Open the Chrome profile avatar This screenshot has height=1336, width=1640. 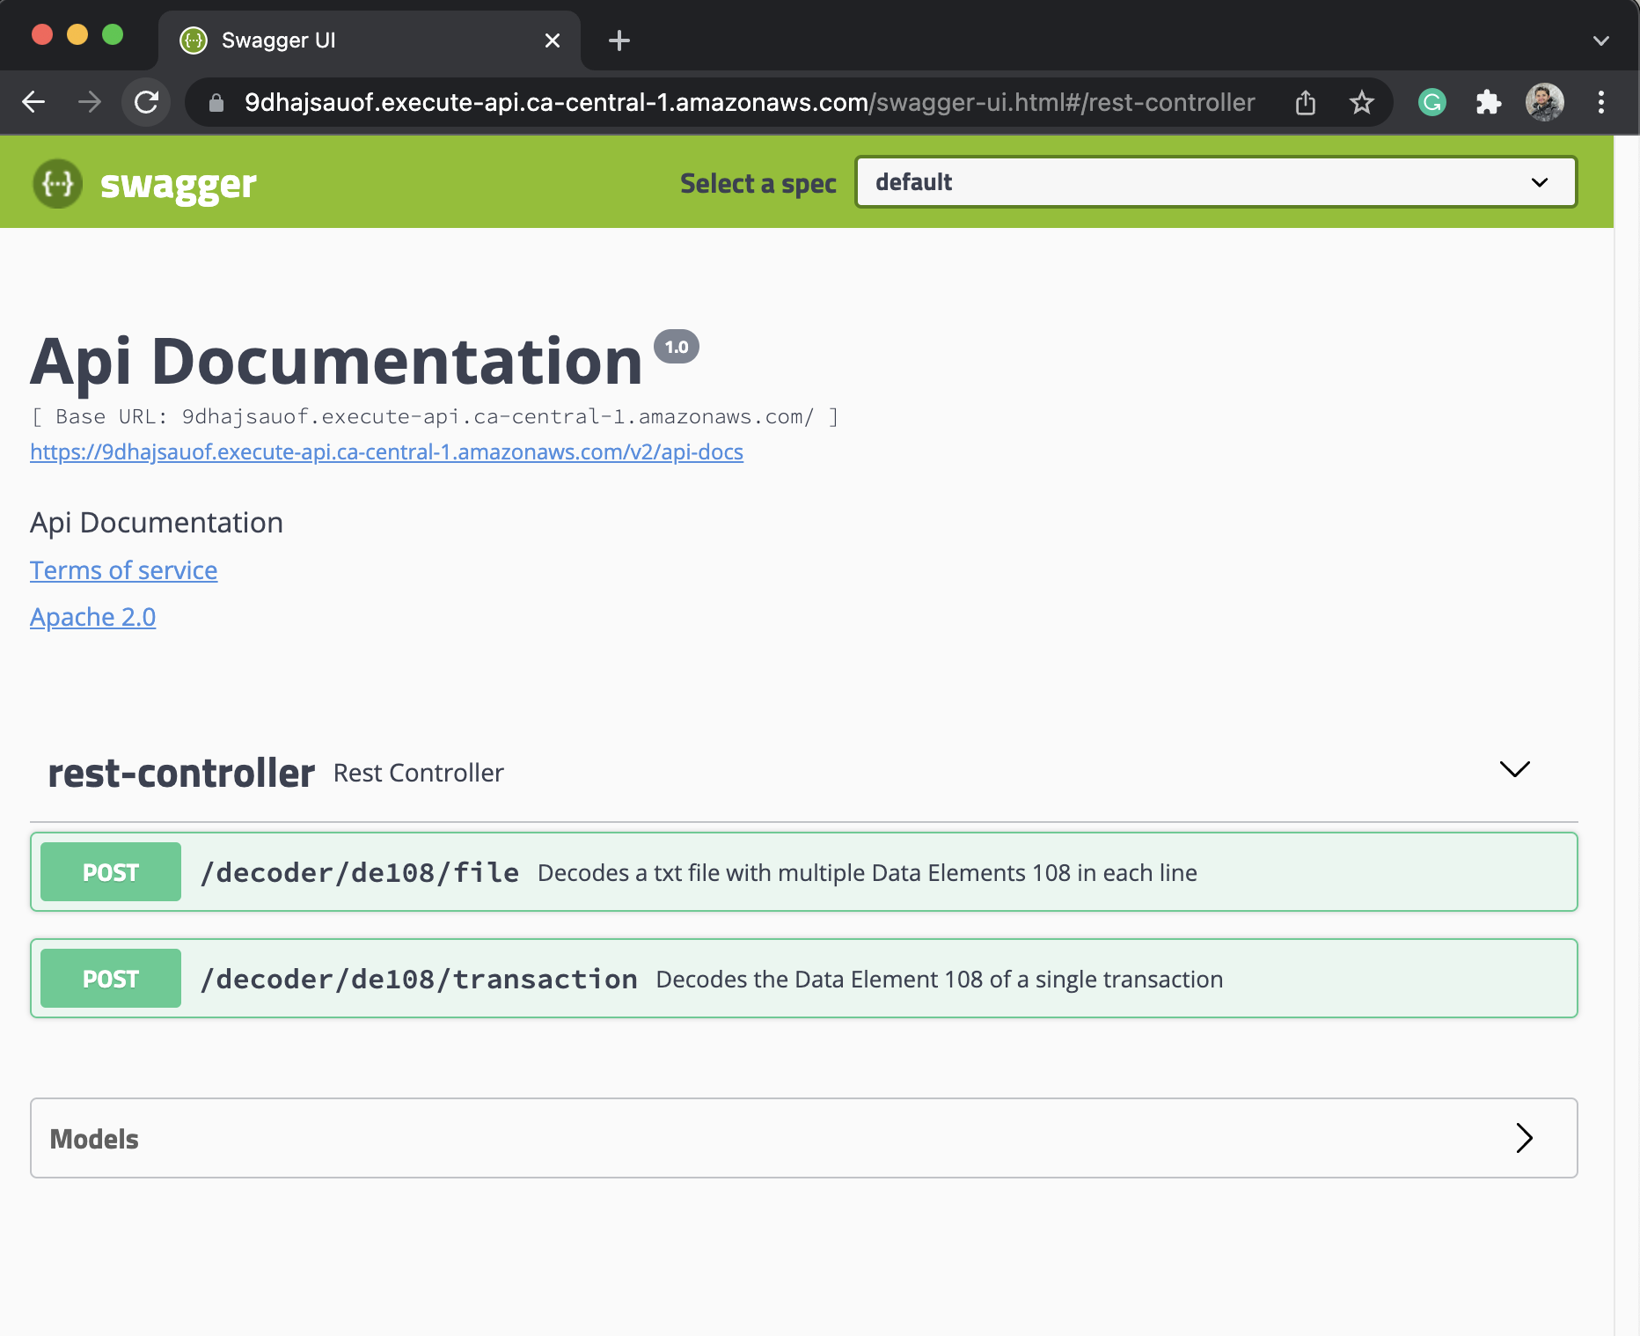tap(1544, 102)
